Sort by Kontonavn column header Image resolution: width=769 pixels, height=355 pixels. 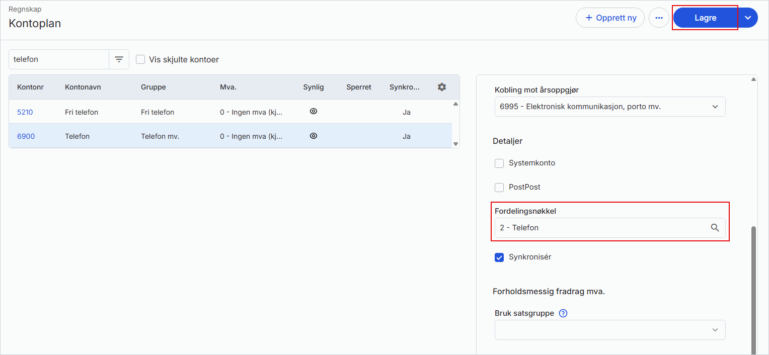tap(83, 87)
